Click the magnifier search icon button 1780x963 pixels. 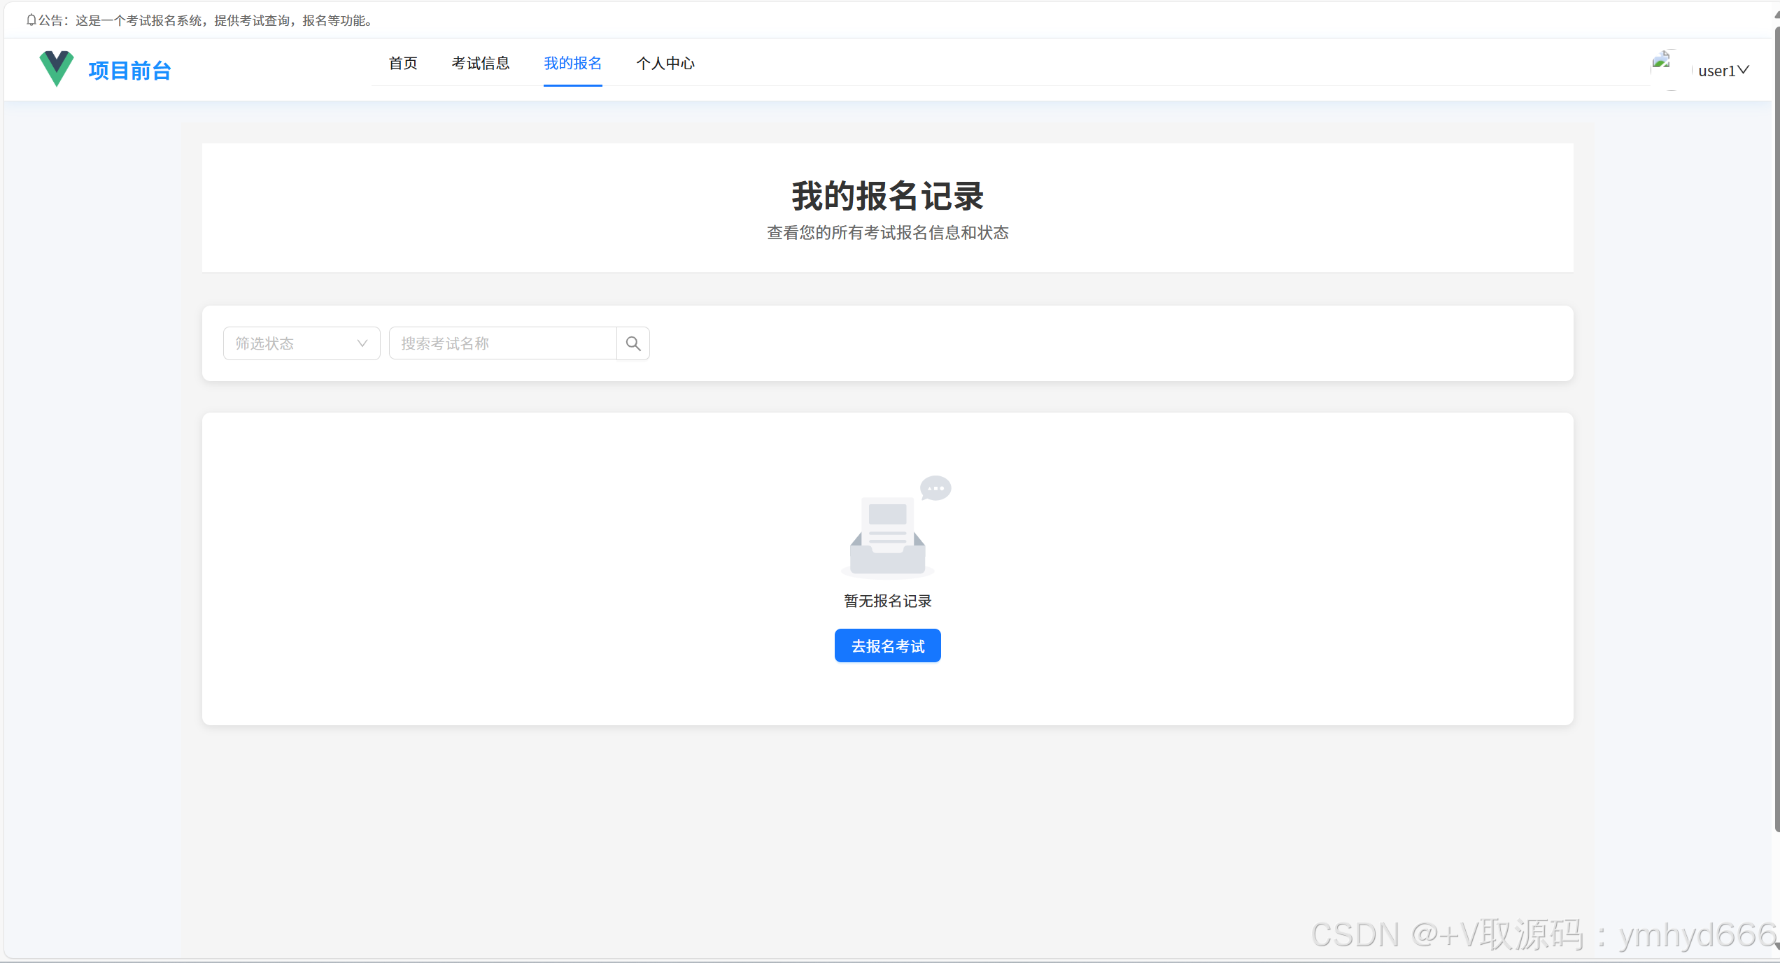tap(633, 343)
